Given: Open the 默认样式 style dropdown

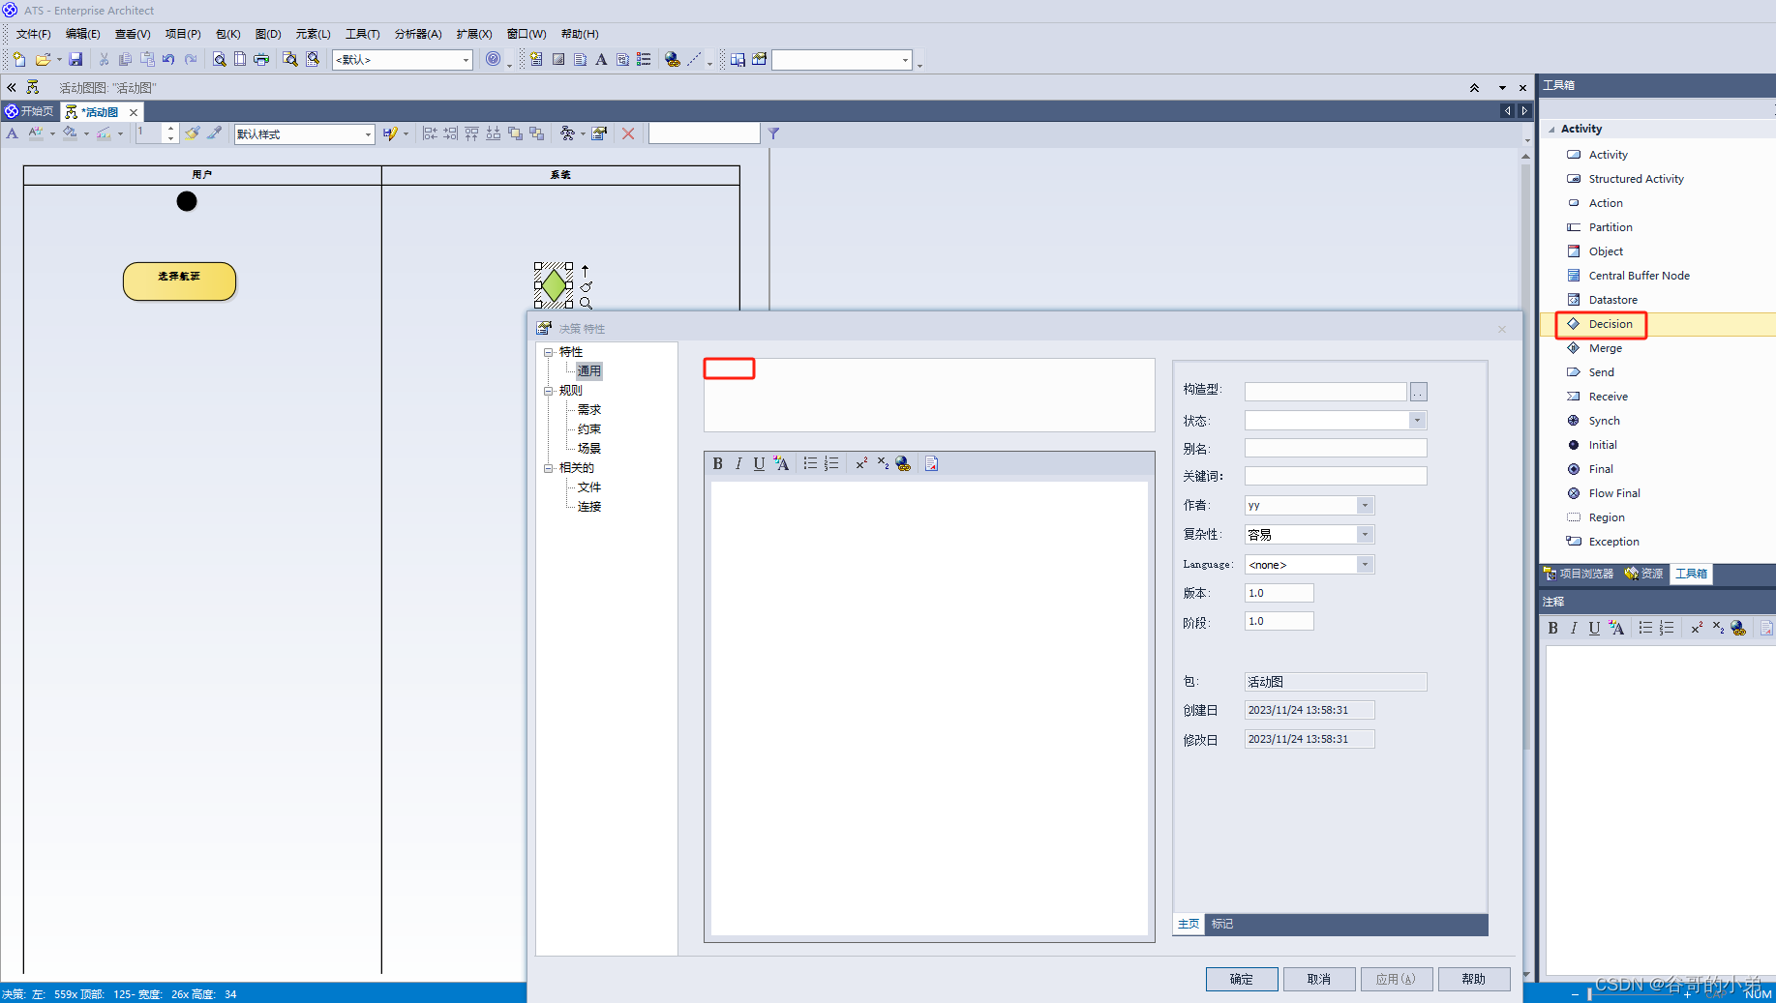Looking at the screenshot, I should [x=368, y=134].
